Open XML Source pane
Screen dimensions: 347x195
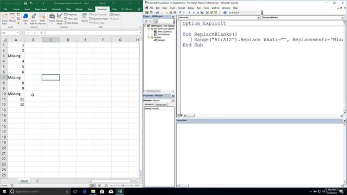point(85,18)
